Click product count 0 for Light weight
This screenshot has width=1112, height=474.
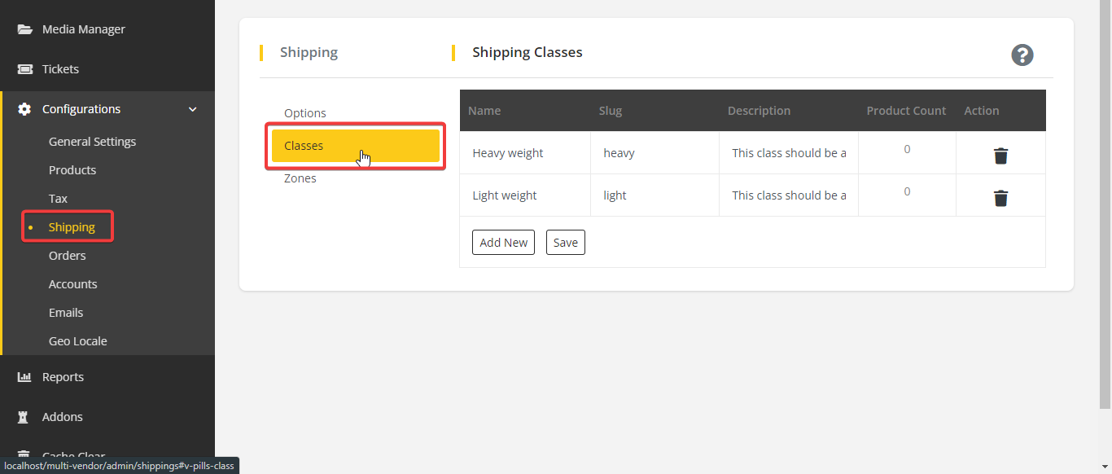pyautogui.click(x=907, y=191)
